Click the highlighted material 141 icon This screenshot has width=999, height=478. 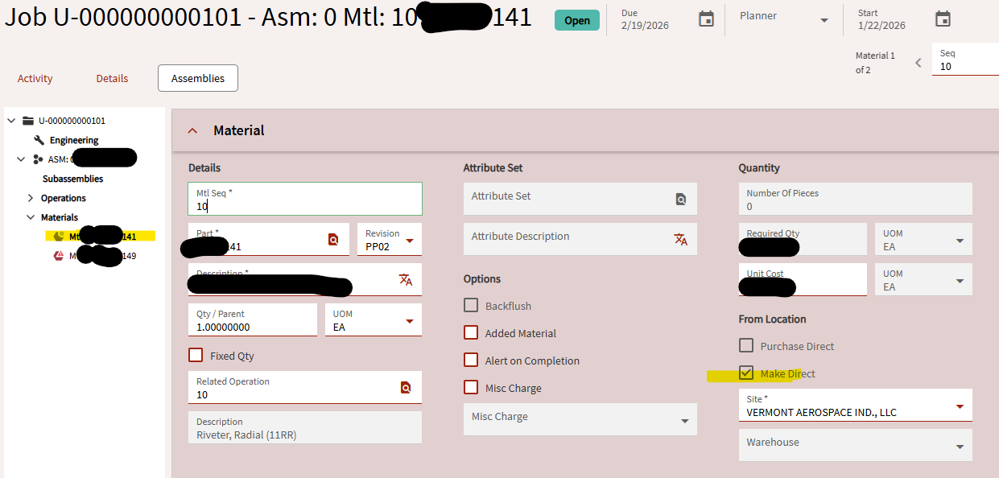[x=59, y=237]
